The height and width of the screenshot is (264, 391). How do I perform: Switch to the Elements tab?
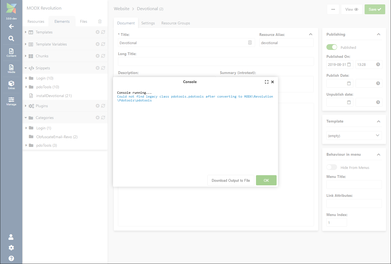point(62,21)
